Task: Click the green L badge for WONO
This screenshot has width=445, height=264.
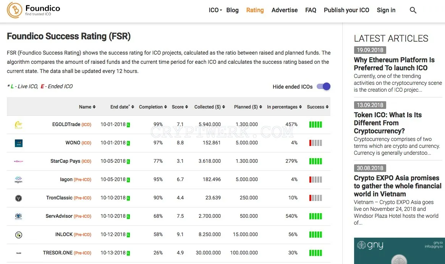Action: [x=128, y=143]
